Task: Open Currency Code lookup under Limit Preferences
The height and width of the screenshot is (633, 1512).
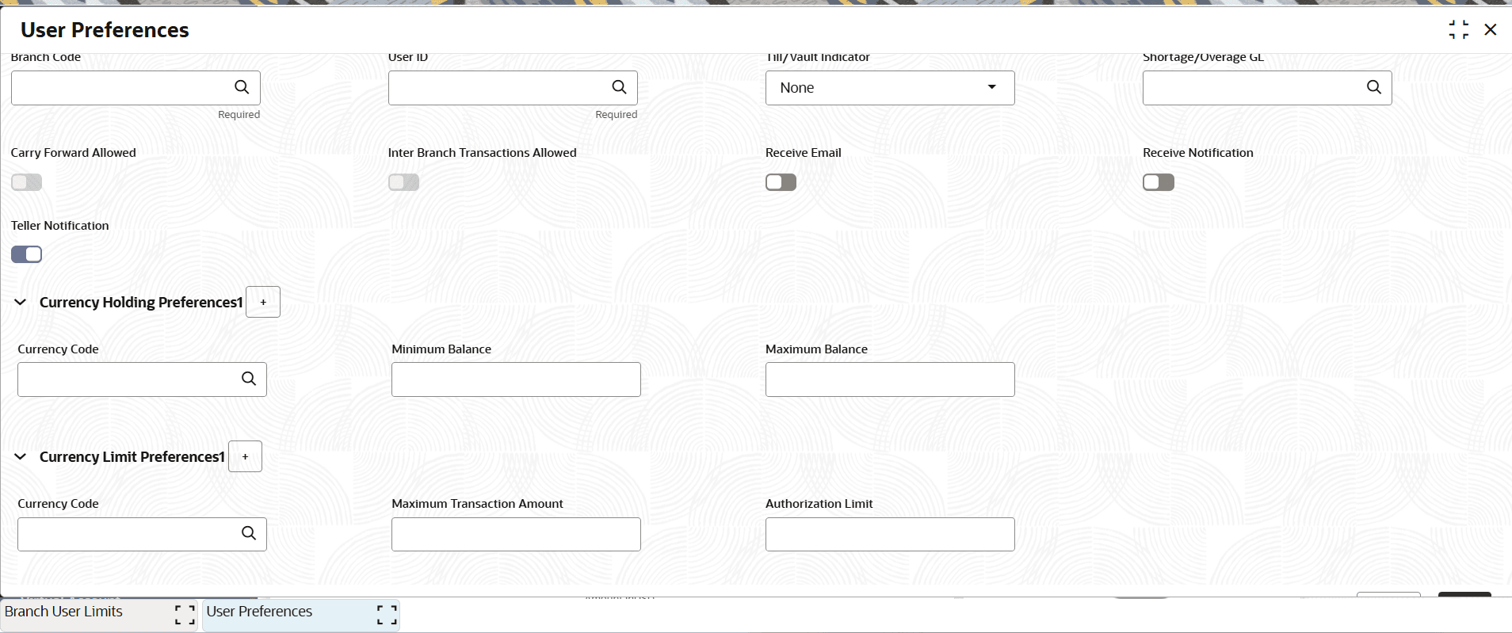Action: (248, 533)
